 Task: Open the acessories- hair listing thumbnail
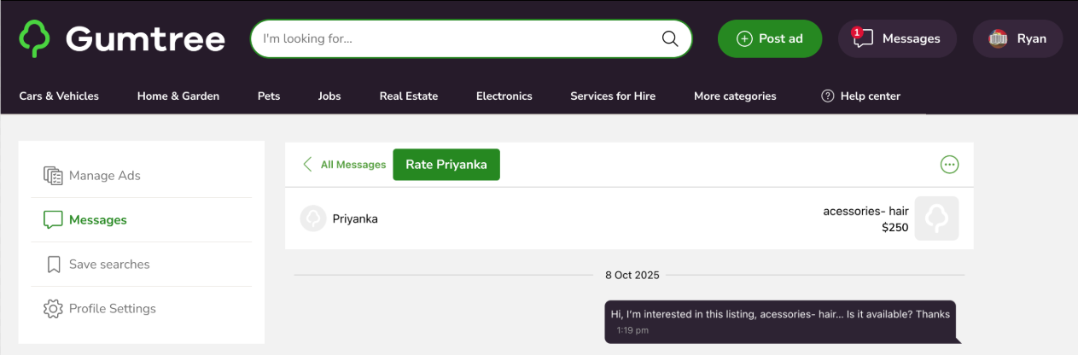point(936,218)
